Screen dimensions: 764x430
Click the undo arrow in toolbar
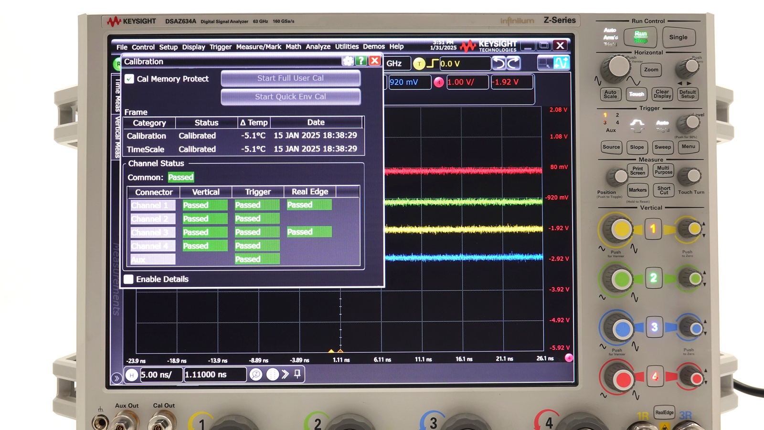[499, 63]
